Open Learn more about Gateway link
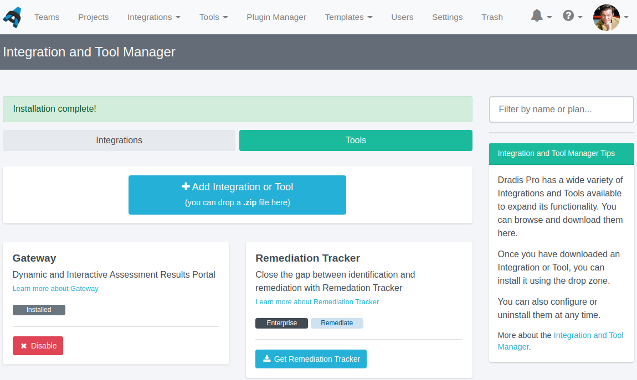 click(55, 288)
